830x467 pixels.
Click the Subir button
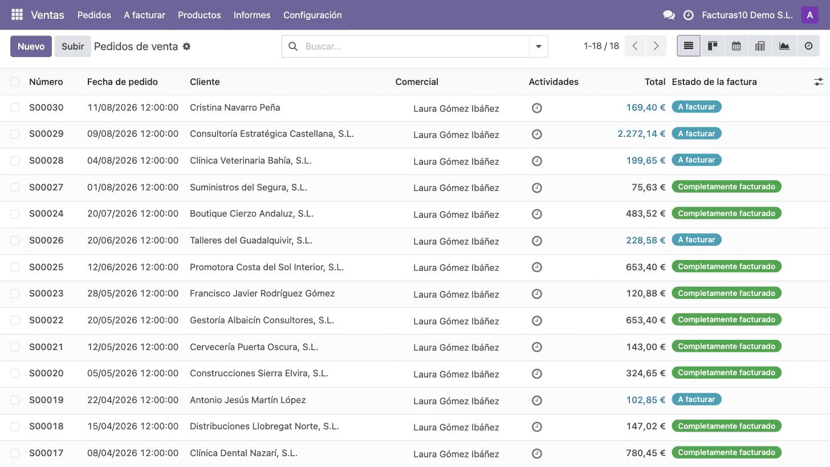pyautogui.click(x=72, y=46)
